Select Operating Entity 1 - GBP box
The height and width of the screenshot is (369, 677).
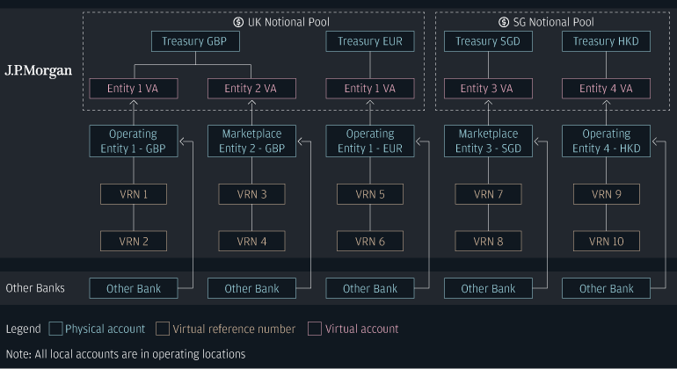[x=134, y=141]
